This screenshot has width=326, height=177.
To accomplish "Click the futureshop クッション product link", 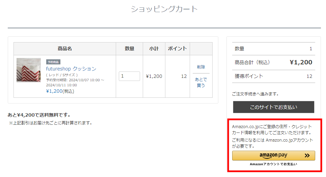I will pyautogui.click(x=71, y=68).
